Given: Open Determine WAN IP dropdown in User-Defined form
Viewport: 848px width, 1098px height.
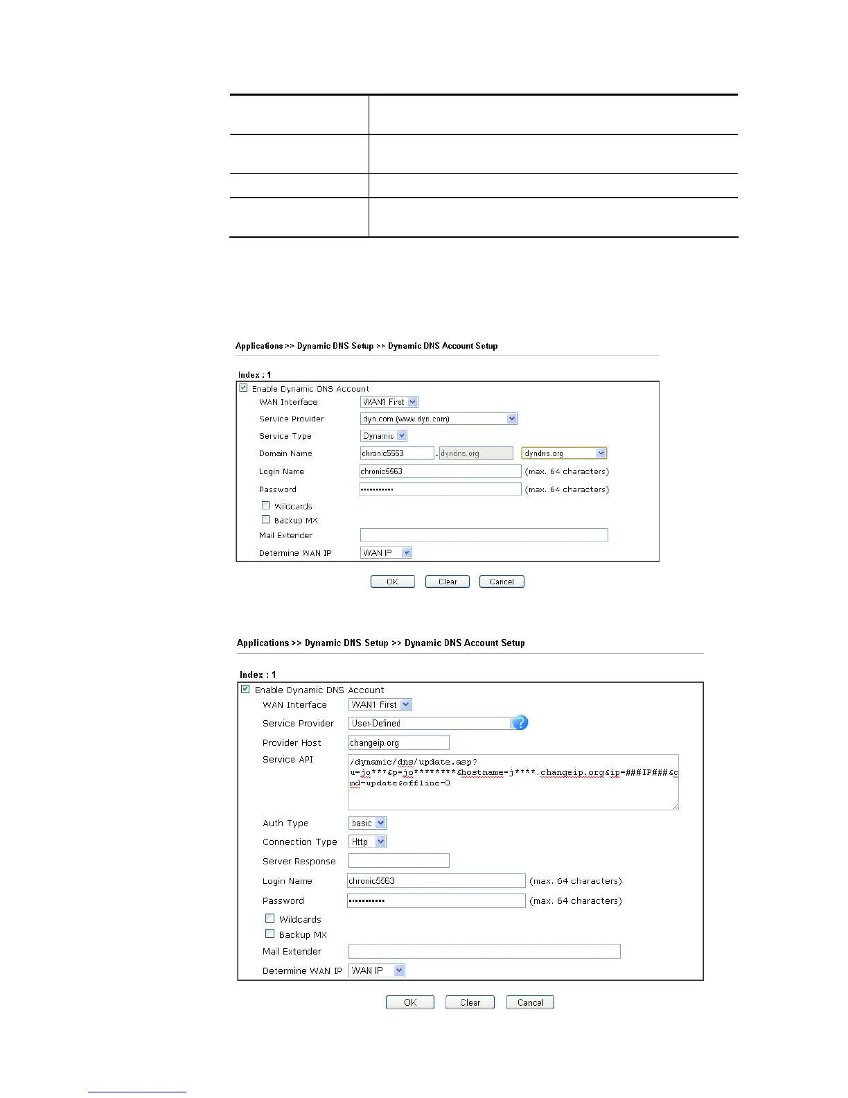Looking at the screenshot, I should (x=377, y=970).
